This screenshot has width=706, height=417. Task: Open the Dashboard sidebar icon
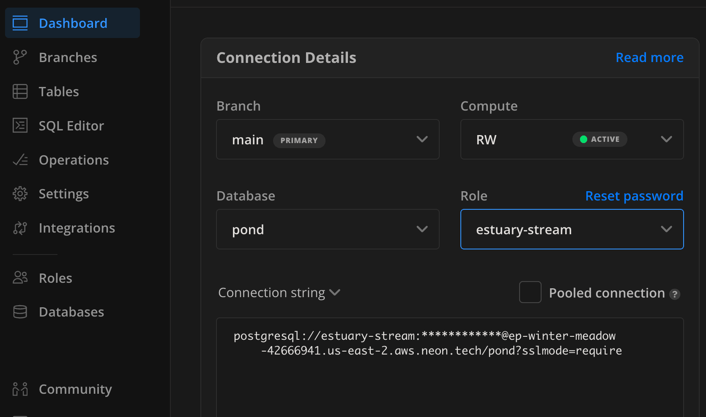19,23
